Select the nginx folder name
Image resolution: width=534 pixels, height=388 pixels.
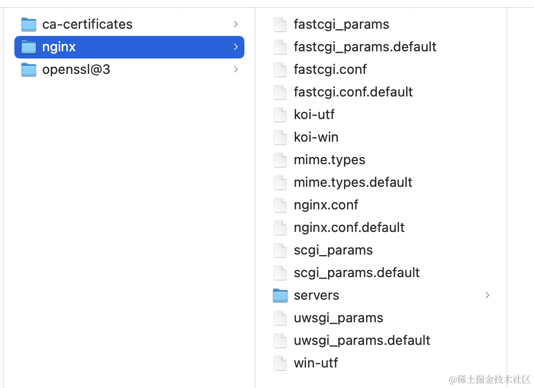click(x=59, y=47)
